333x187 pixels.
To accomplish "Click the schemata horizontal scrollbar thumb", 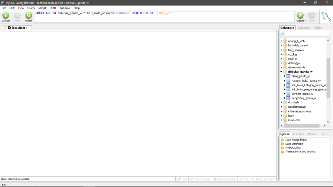I will [301, 126].
